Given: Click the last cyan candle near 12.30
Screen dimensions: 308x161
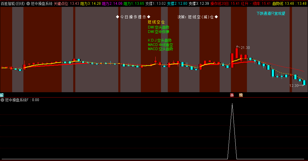Looking at the screenshot, I should 304,82.
